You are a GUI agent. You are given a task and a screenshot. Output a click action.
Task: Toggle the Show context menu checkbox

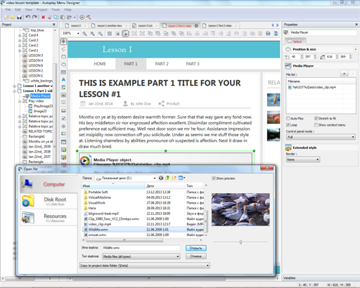tap(316, 125)
